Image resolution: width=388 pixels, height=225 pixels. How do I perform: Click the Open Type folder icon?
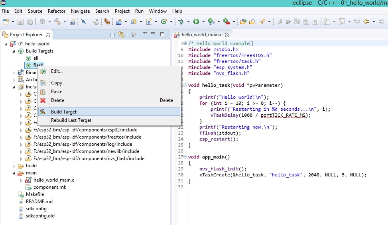[243, 22]
